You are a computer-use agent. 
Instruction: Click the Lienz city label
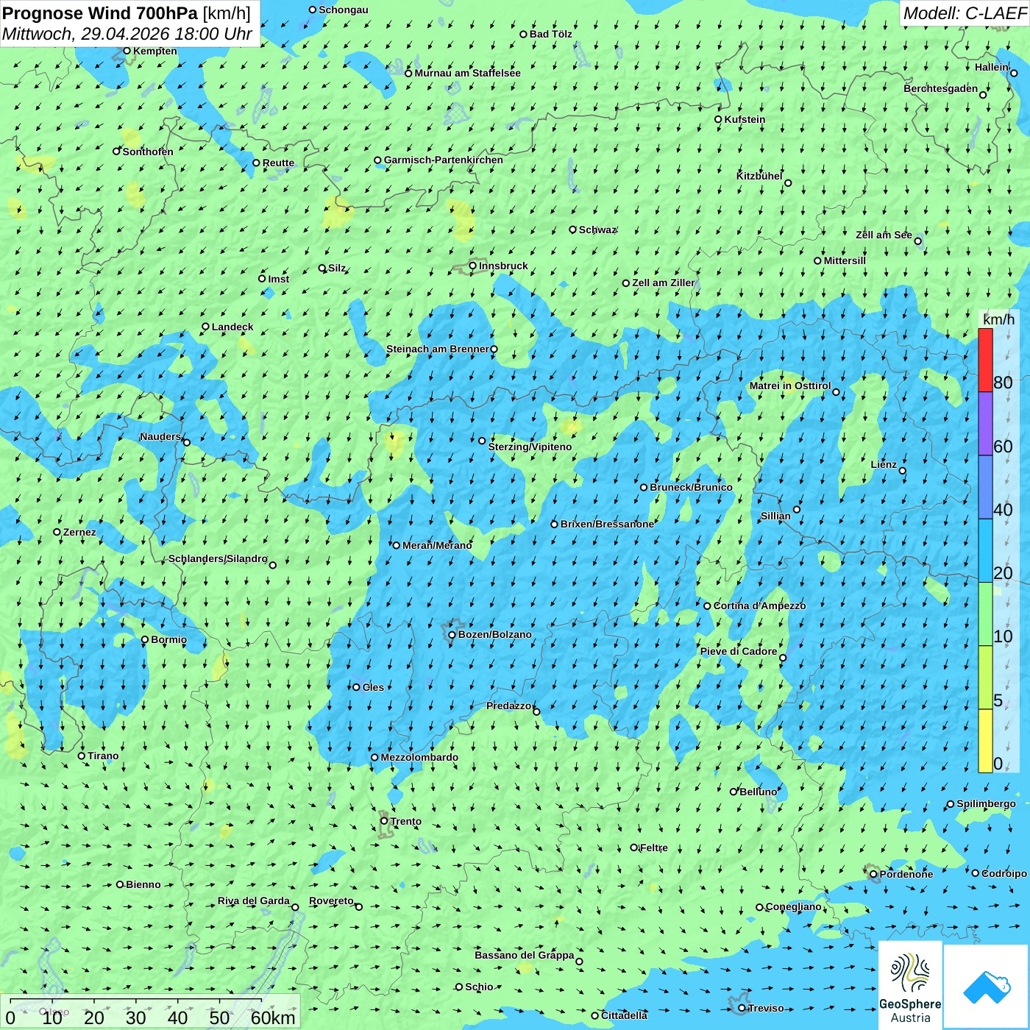pos(884,464)
